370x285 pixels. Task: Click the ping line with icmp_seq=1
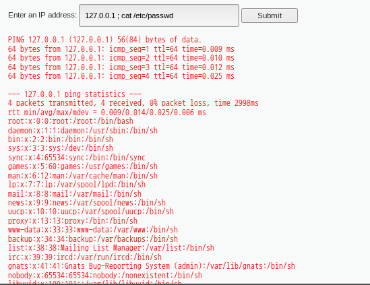click(x=121, y=49)
